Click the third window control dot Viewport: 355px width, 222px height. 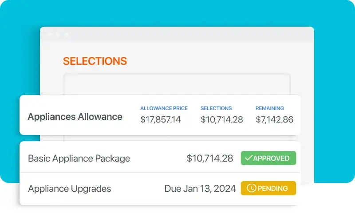(x=67, y=34)
